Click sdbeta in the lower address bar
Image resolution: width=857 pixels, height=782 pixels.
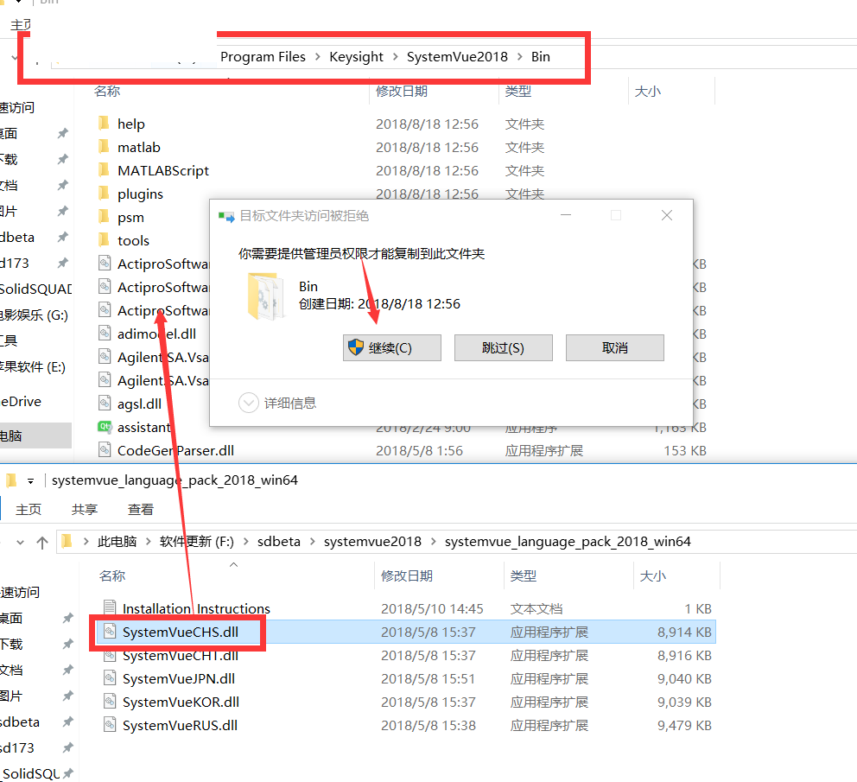tap(279, 542)
